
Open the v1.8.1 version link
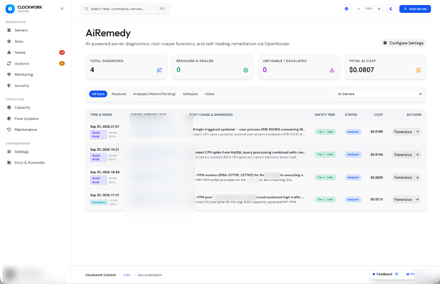(x=127, y=275)
